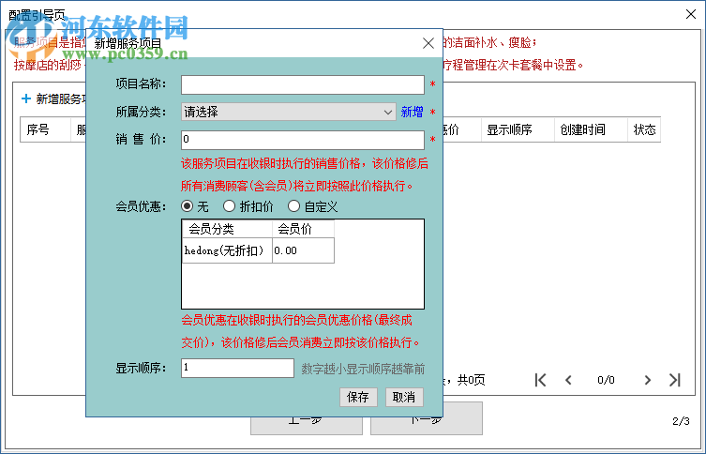Click the plus icon for 新增服务项目
Image resolution: width=706 pixels, height=454 pixels.
26,98
